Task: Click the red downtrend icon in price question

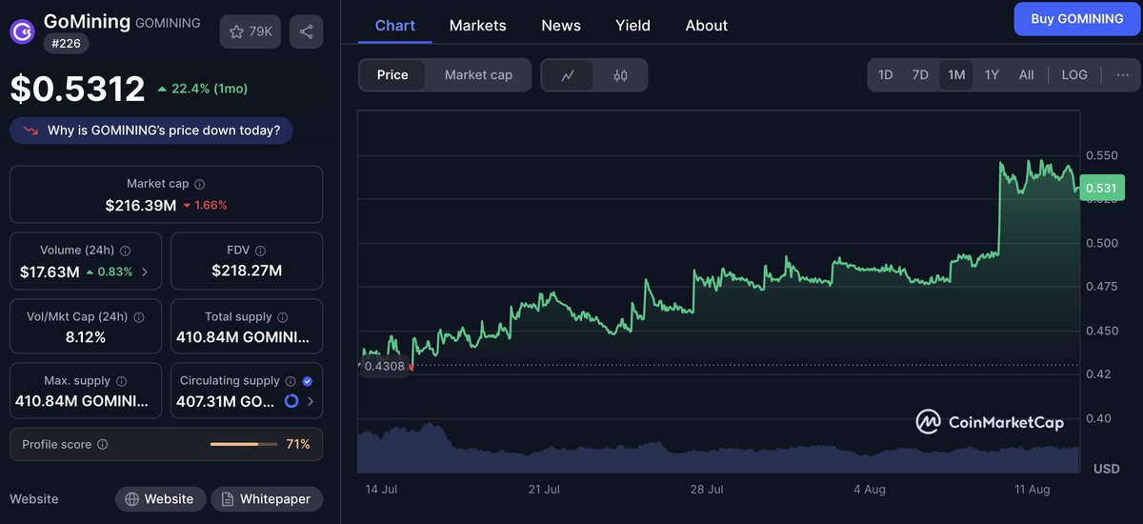Action: pyautogui.click(x=31, y=131)
